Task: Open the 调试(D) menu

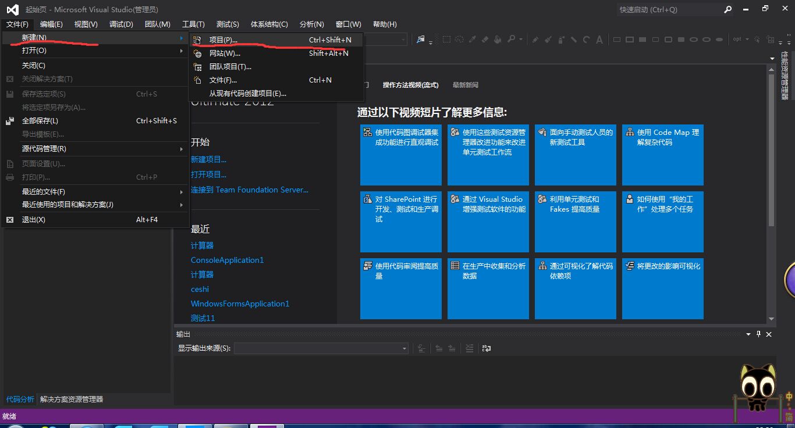Action: [x=121, y=24]
